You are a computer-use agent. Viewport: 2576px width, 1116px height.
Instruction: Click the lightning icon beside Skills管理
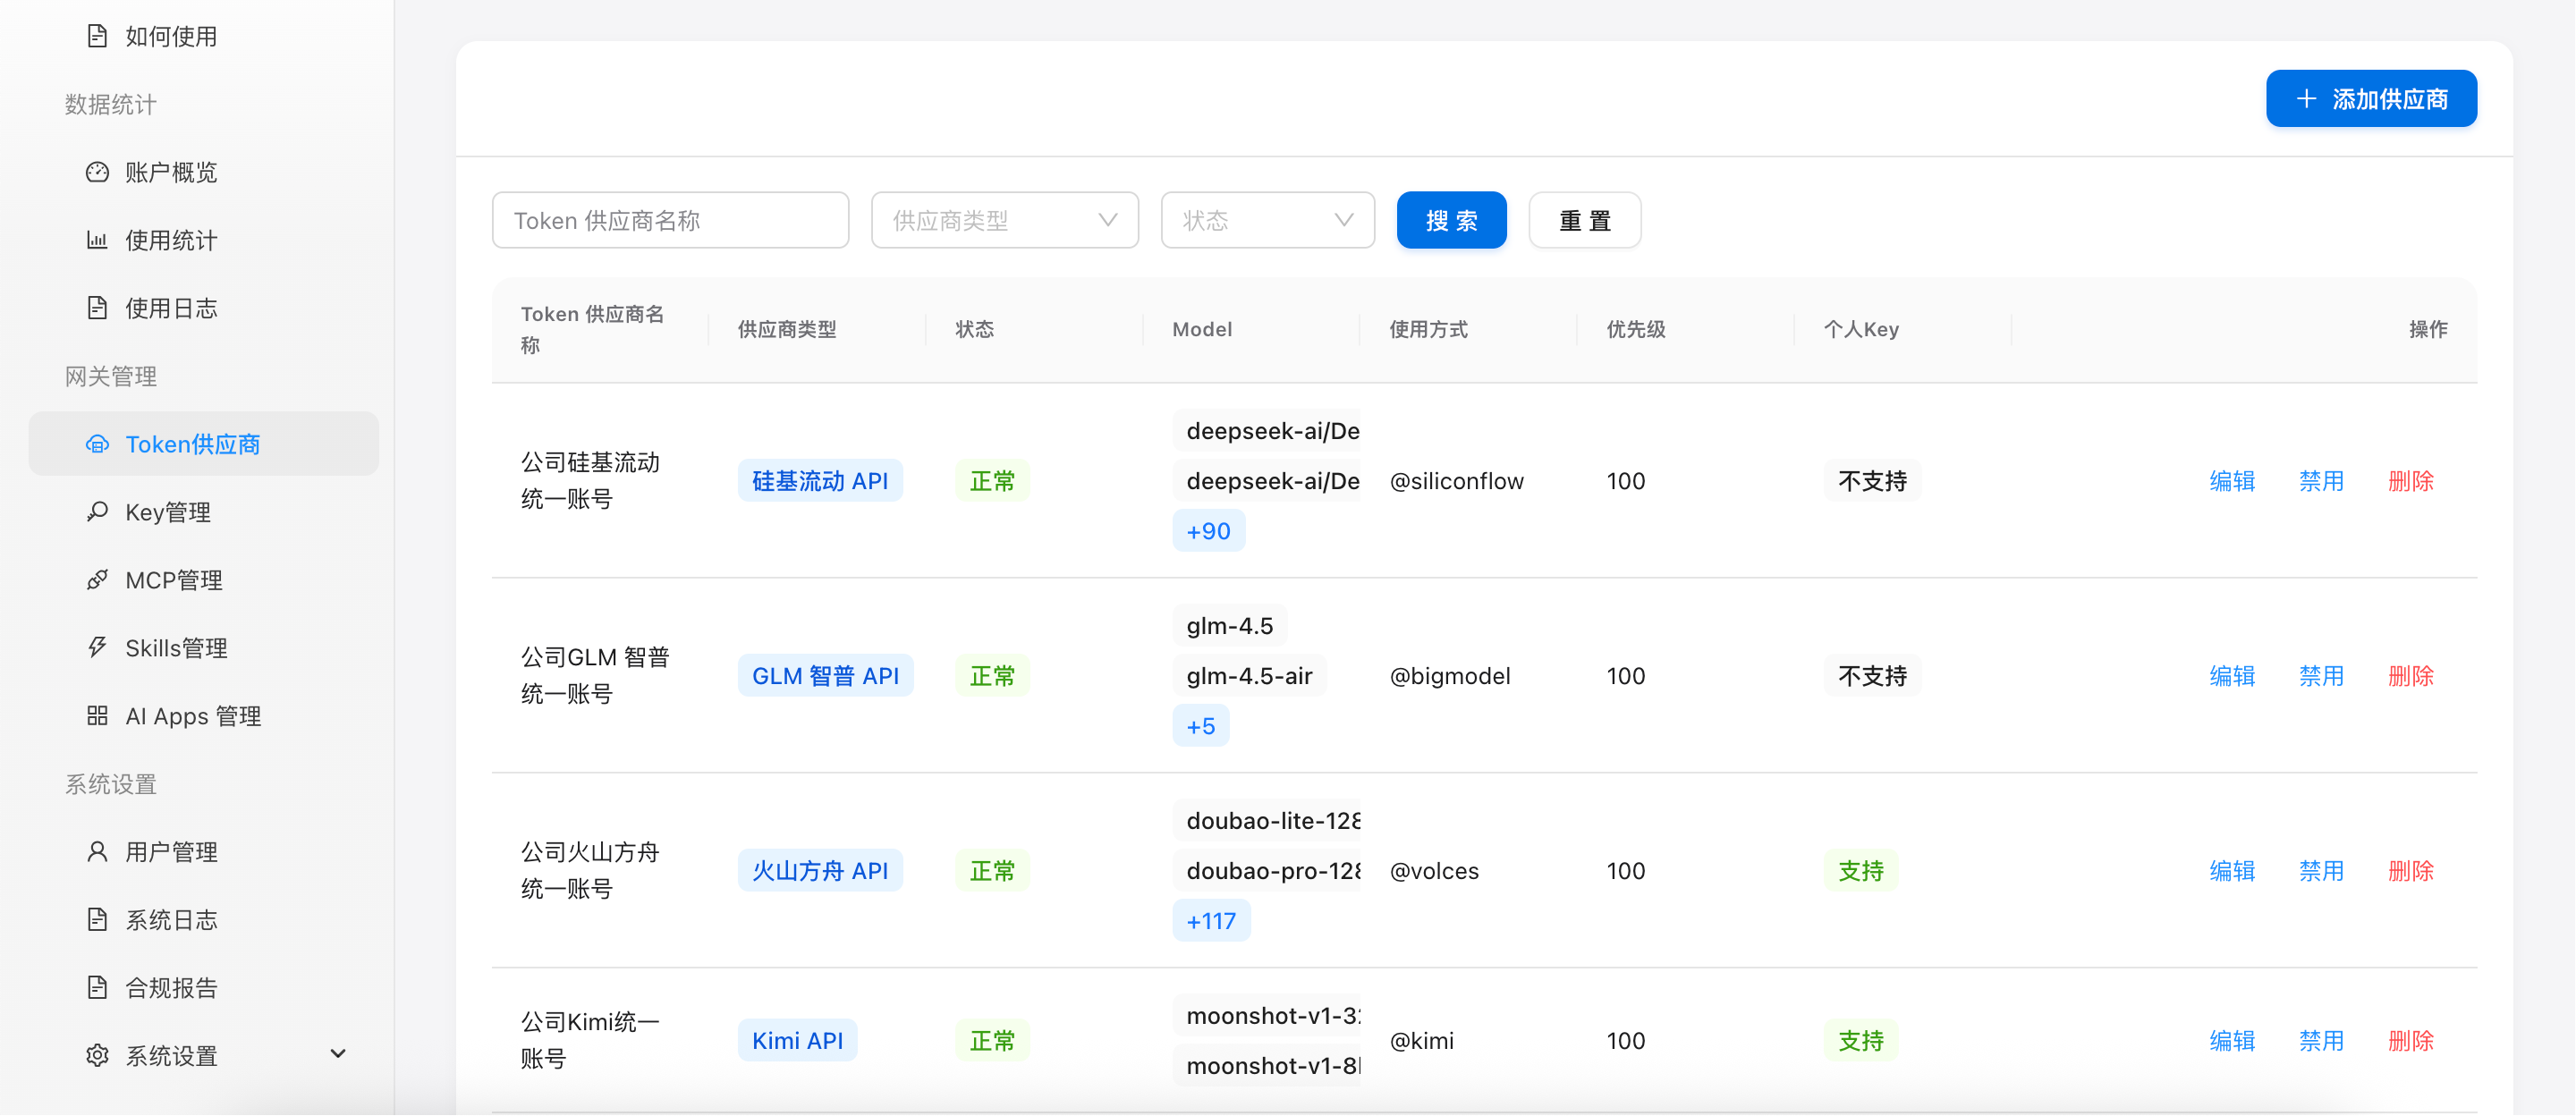coord(97,649)
